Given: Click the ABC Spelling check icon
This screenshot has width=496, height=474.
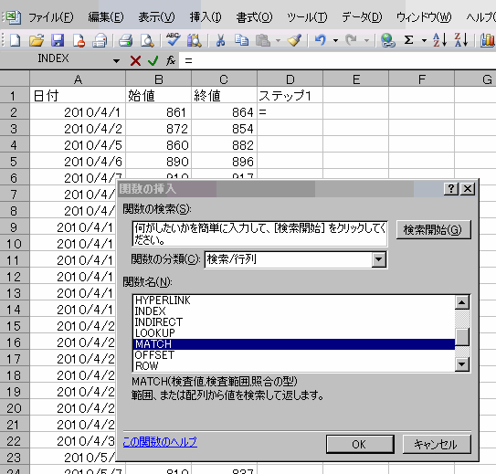Looking at the screenshot, I should (173, 40).
